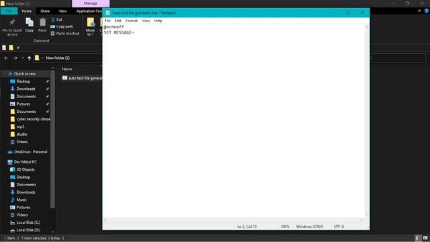The width and height of the screenshot is (430, 242).
Task: Open pinned Downloads under Quick access
Action: pyautogui.click(x=26, y=89)
